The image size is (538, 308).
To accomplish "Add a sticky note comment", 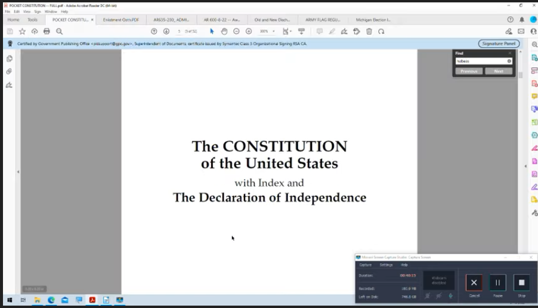I will tap(320, 32).
